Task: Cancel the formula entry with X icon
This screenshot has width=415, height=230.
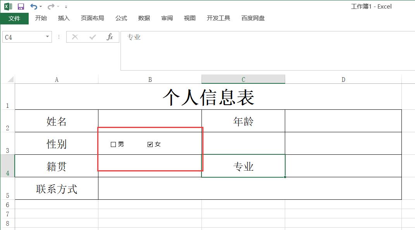Action: (x=75, y=37)
